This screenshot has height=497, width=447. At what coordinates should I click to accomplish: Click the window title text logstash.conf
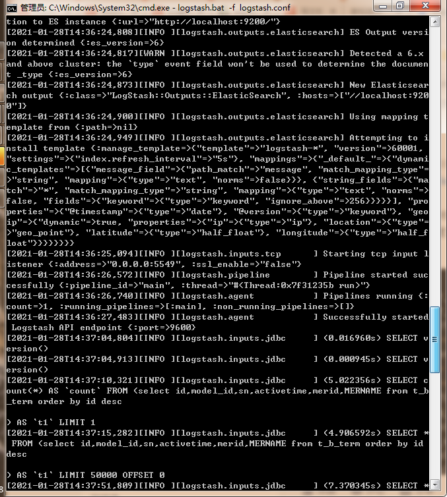point(265,8)
